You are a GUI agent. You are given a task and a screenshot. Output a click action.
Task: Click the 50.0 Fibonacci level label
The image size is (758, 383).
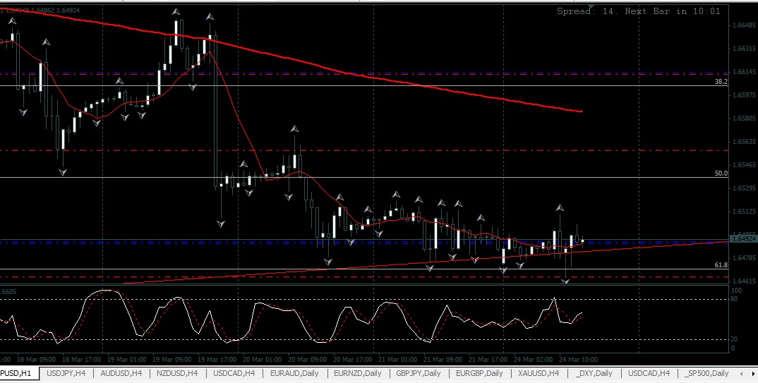[x=721, y=174]
